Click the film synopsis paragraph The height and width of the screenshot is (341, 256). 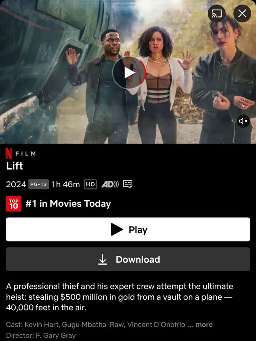[x=120, y=297]
